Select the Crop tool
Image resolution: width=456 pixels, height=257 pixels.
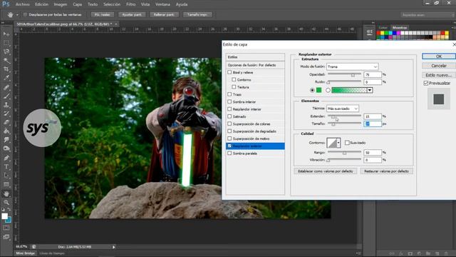pyautogui.click(x=6, y=69)
